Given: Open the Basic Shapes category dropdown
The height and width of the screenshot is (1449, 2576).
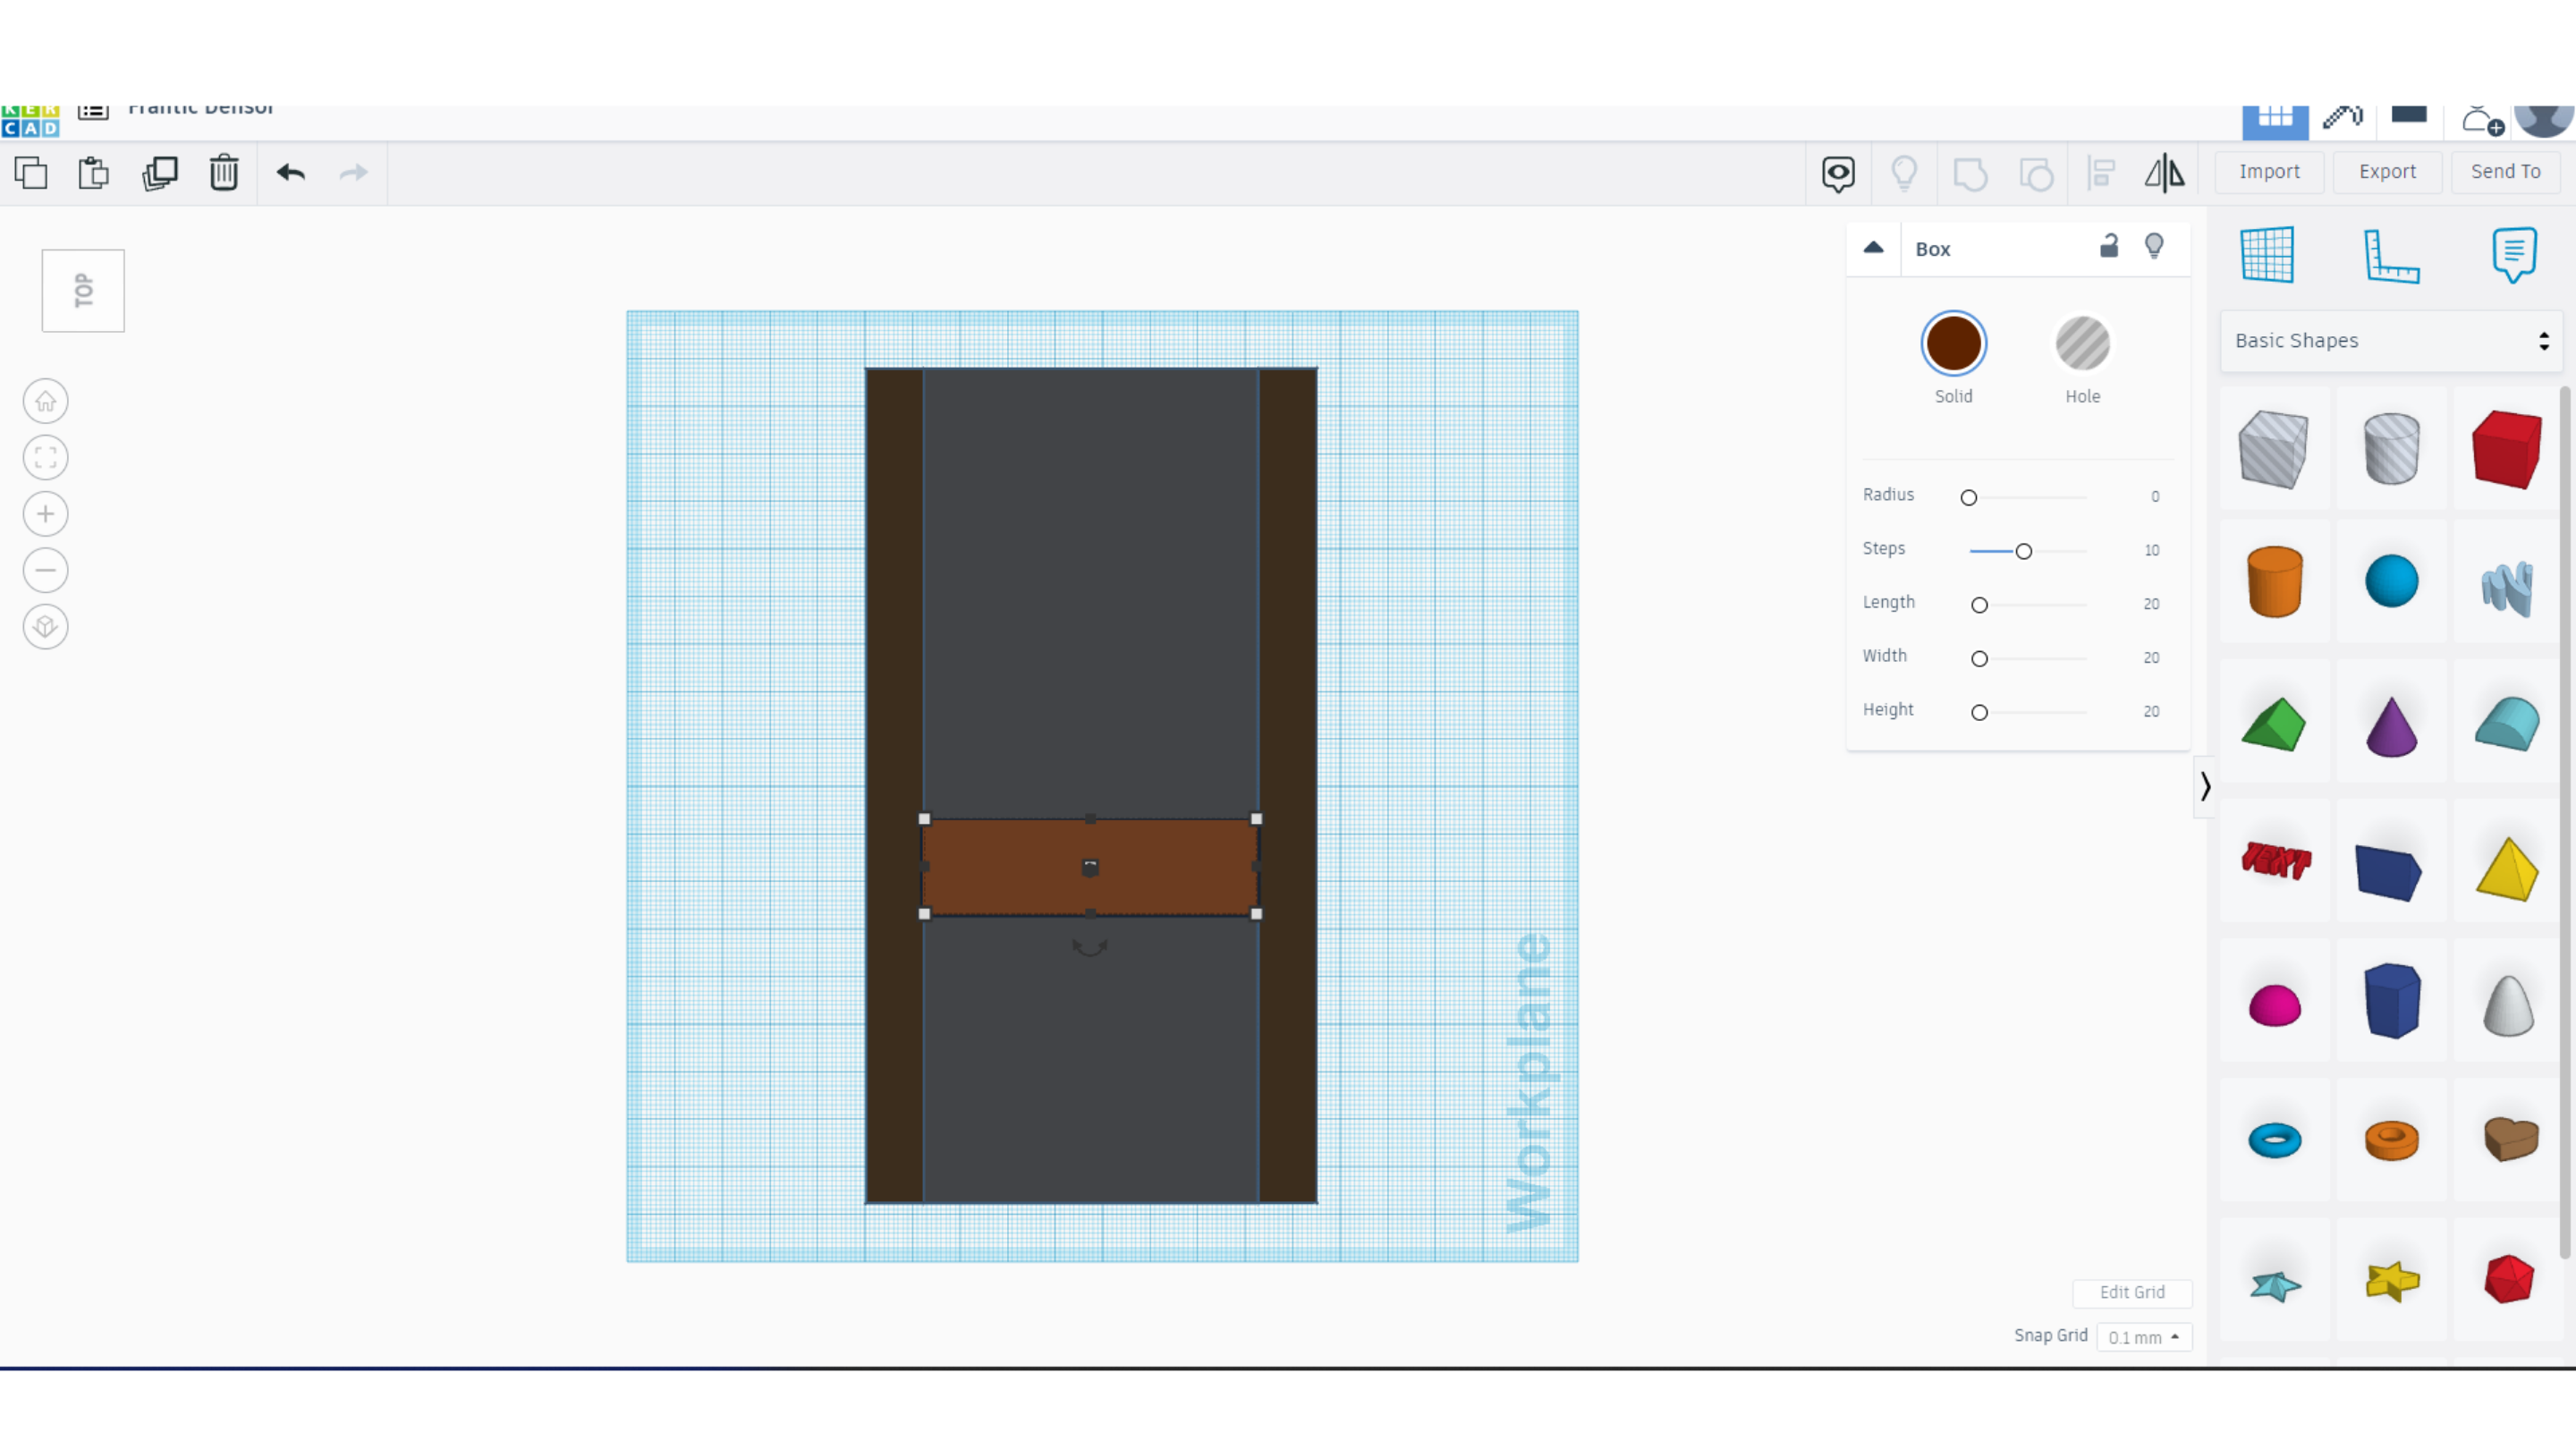Looking at the screenshot, I should pyautogui.click(x=2390, y=341).
